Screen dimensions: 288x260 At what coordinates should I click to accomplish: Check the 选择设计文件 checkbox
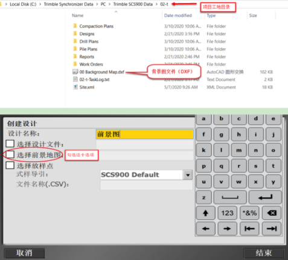tap(10, 144)
